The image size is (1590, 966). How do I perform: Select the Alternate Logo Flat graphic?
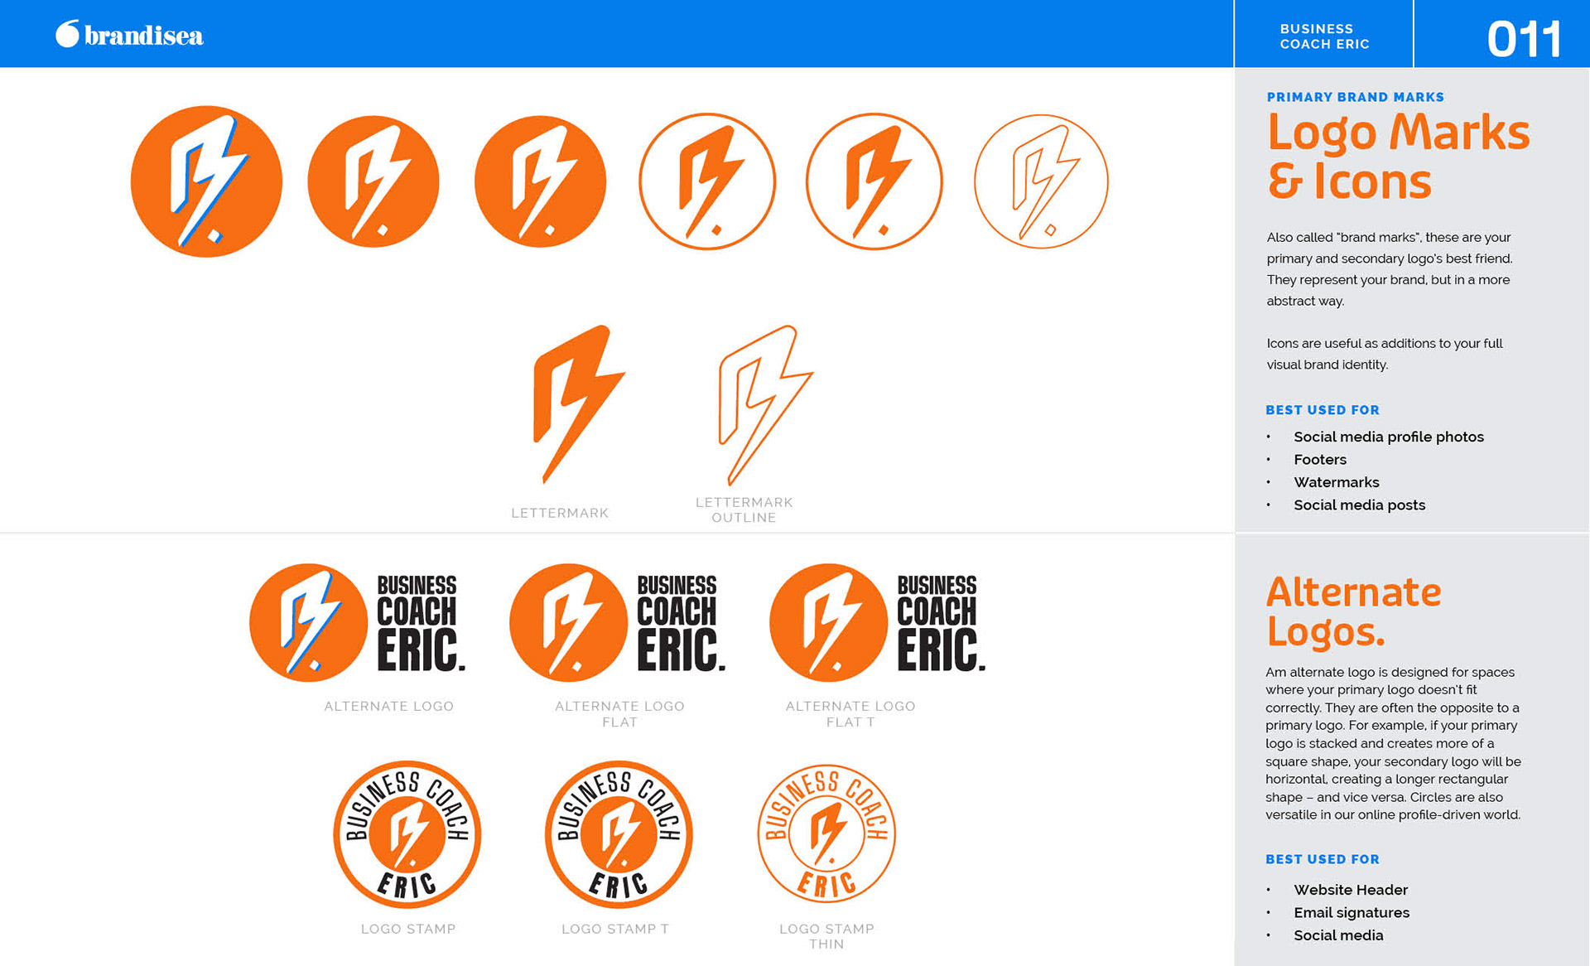(618, 623)
